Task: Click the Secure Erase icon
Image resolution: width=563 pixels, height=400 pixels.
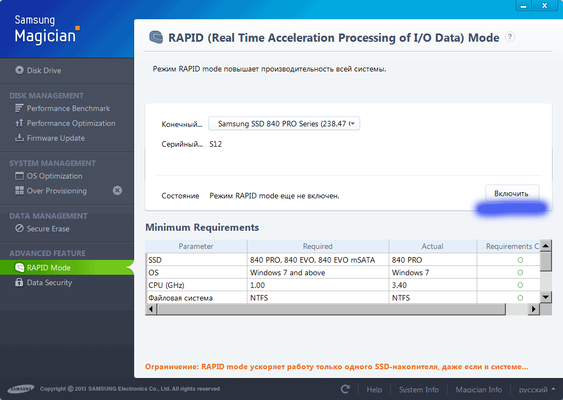Action: [19, 229]
